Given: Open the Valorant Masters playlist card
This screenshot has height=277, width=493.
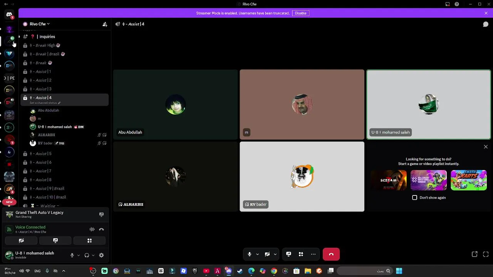Looking at the screenshot, I should [429, 180].
